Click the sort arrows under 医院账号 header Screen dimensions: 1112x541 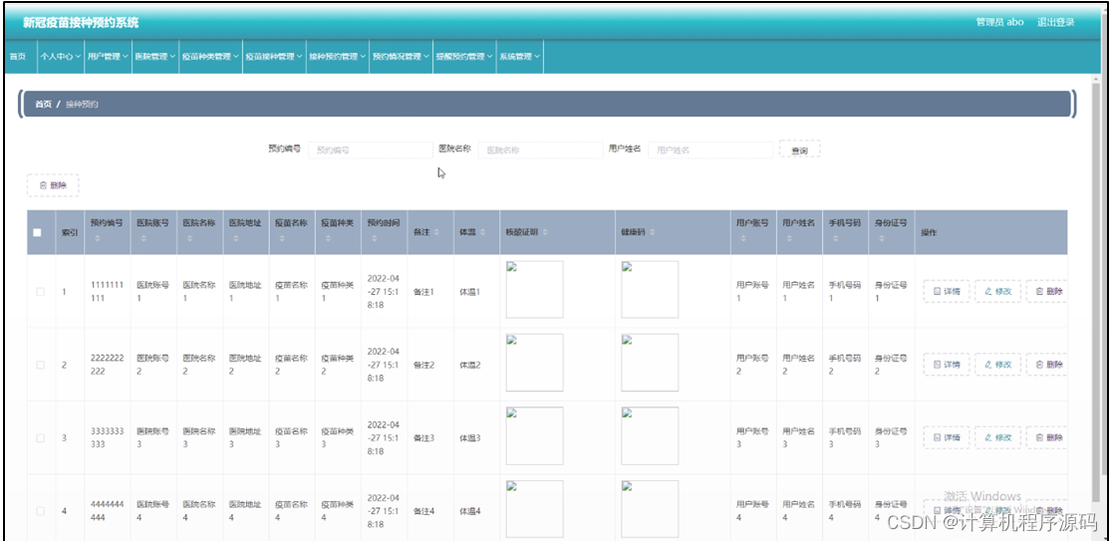(143, 239)
